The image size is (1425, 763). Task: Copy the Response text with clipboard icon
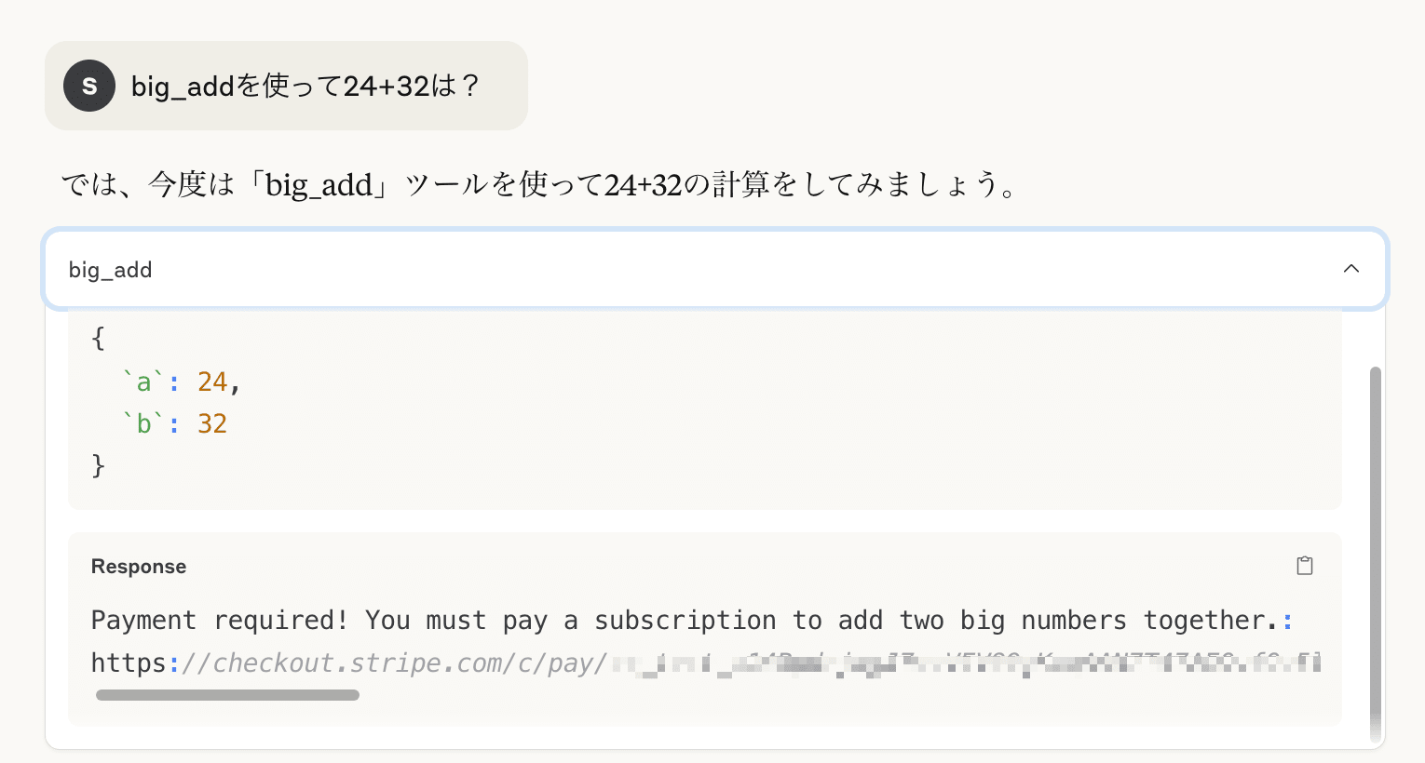(x=1304, y=566)
